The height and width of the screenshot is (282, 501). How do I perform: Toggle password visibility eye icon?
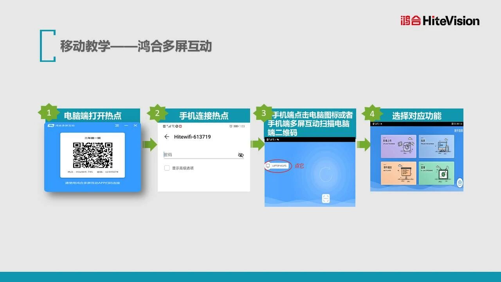pyautogui.click(x=241, y=155)
